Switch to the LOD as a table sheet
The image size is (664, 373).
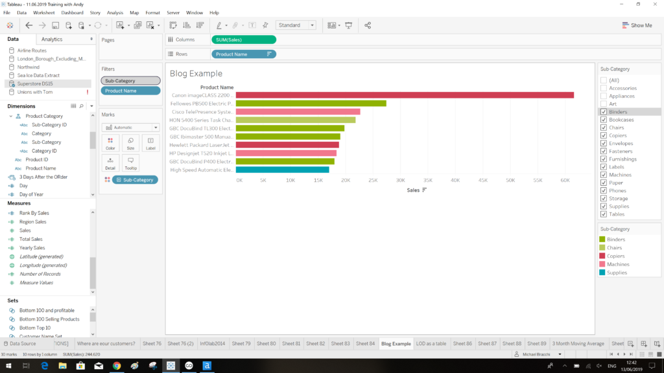click(431, 343)
